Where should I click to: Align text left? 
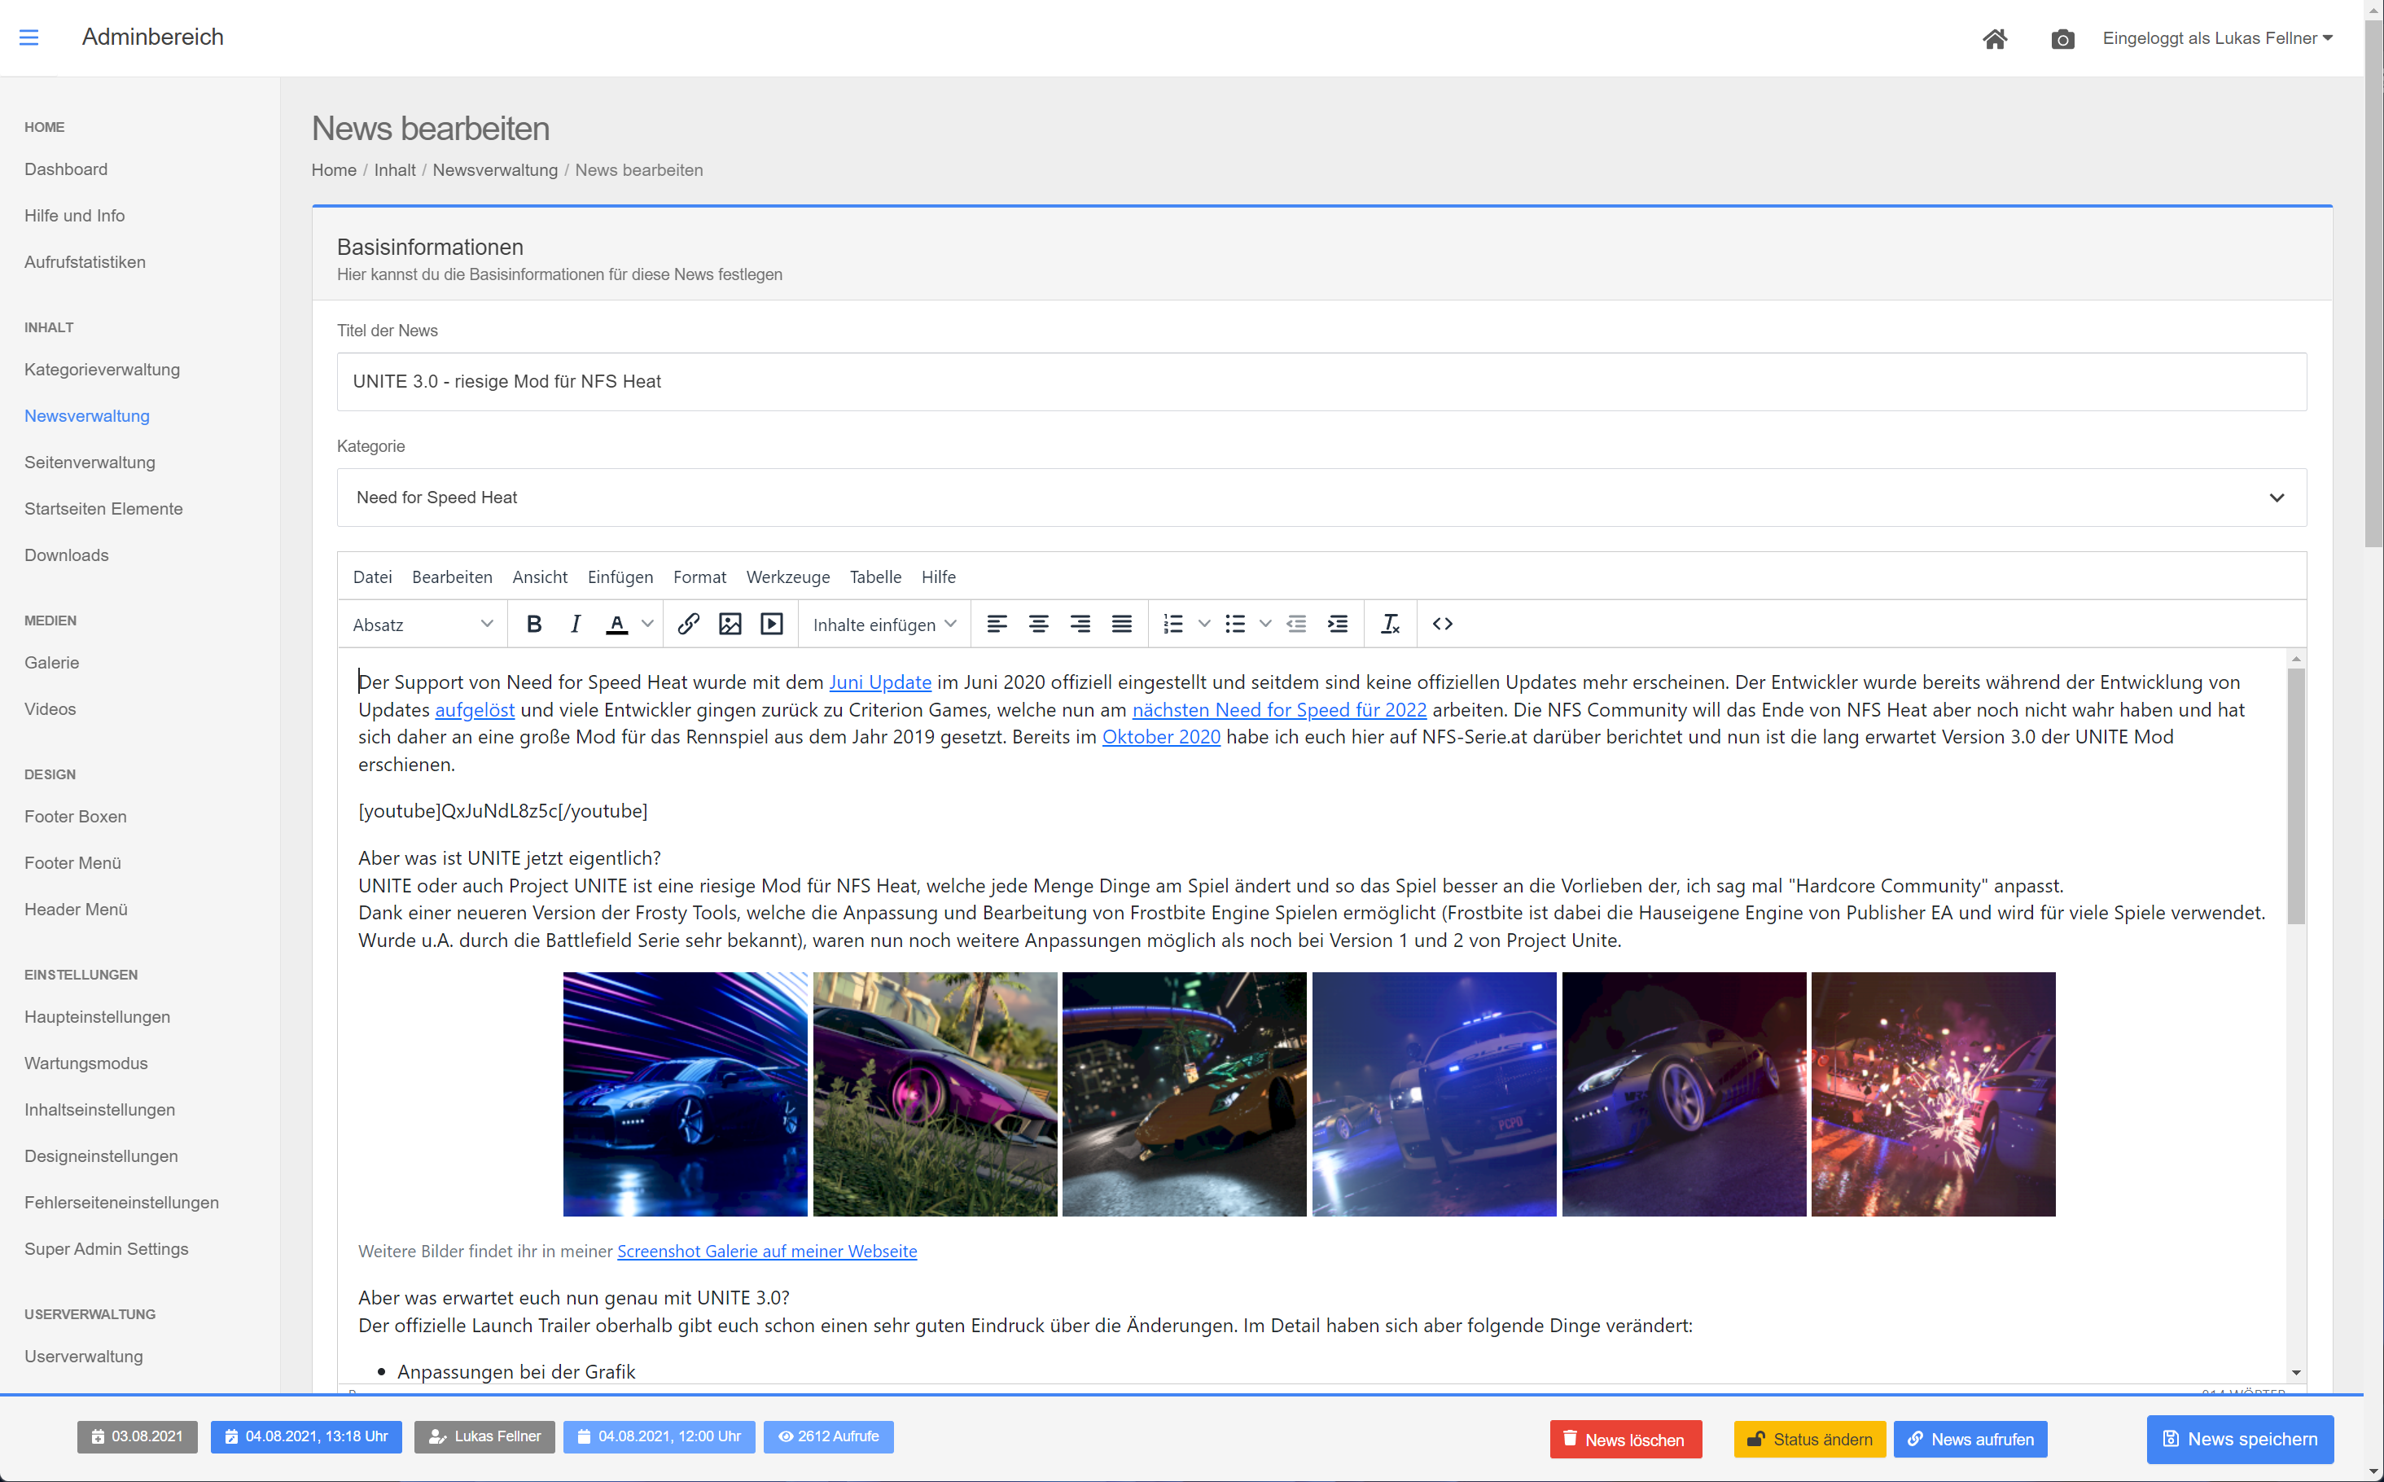coord(997,625)
